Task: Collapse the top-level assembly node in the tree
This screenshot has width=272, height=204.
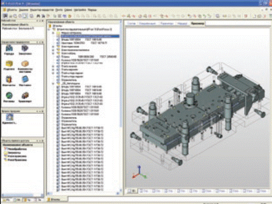Action: (x=49, y=29)
